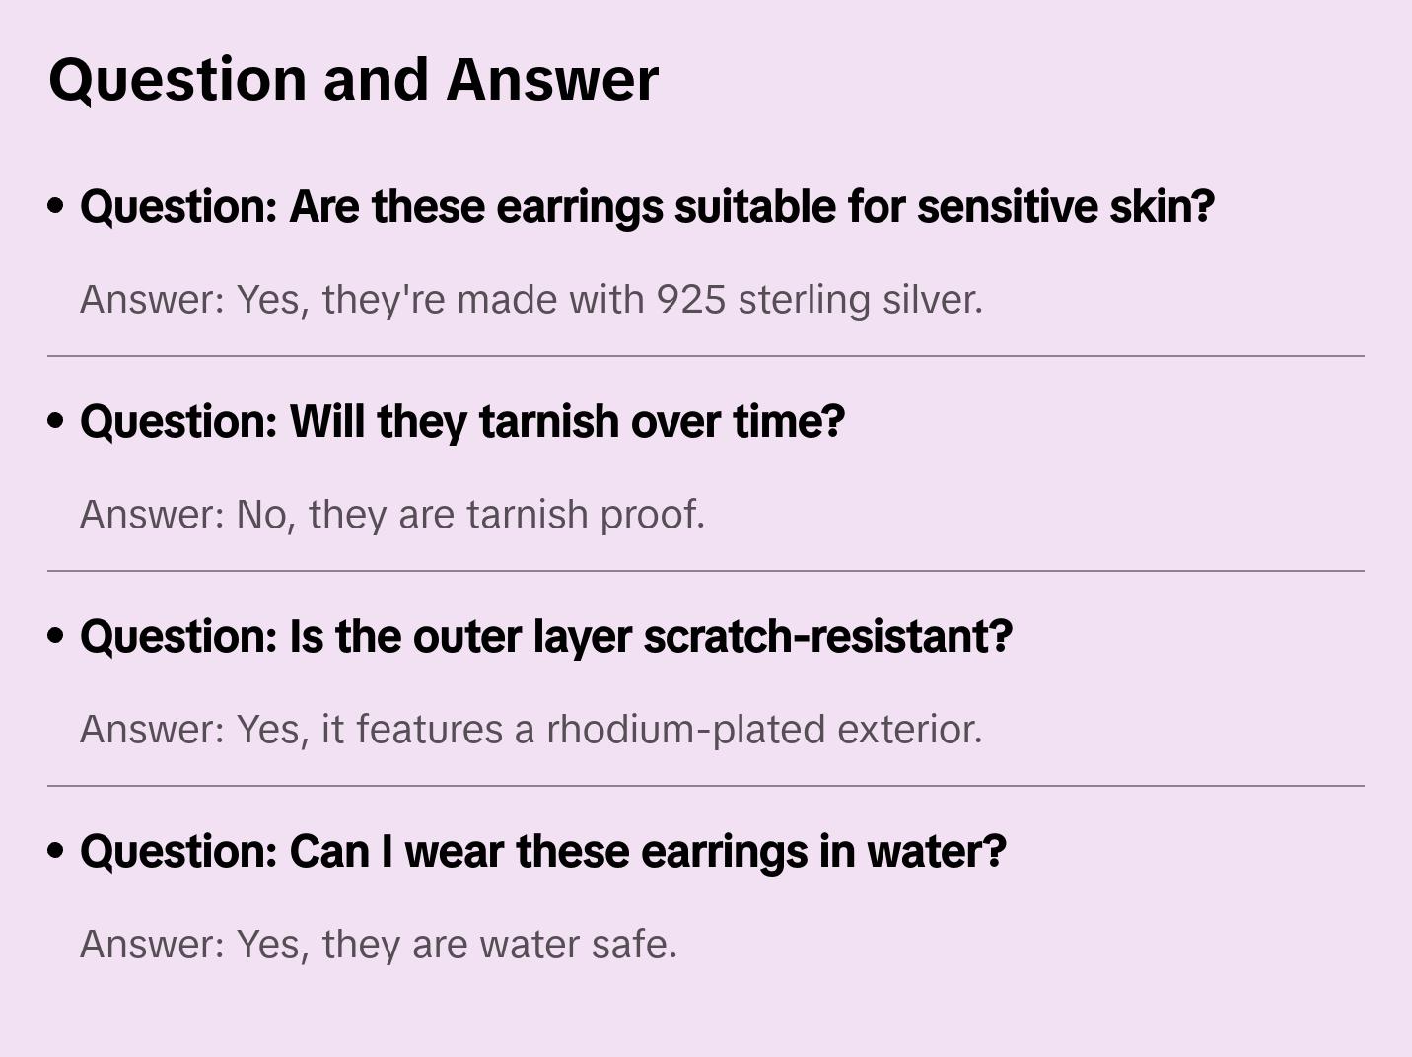Select the earrings in water question
The image size is (1412, 1057).
[x=543, y=852]
